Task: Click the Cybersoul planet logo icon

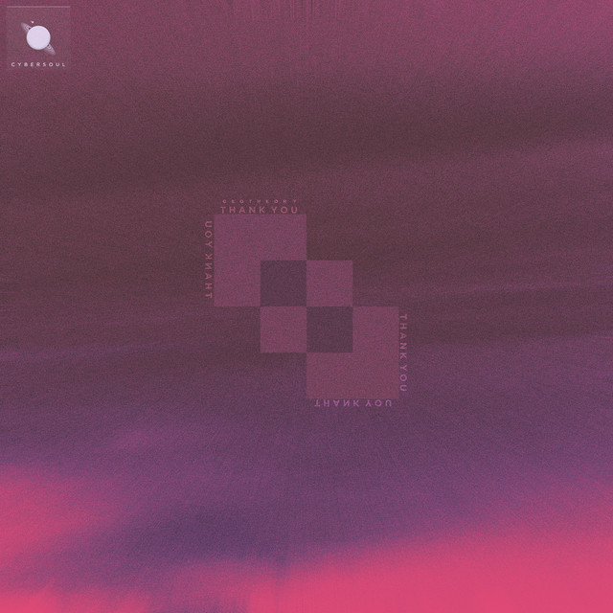Action: click(x=38, y=38)
